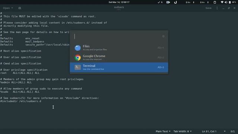Click the volume speaker icon

point(226,2)
